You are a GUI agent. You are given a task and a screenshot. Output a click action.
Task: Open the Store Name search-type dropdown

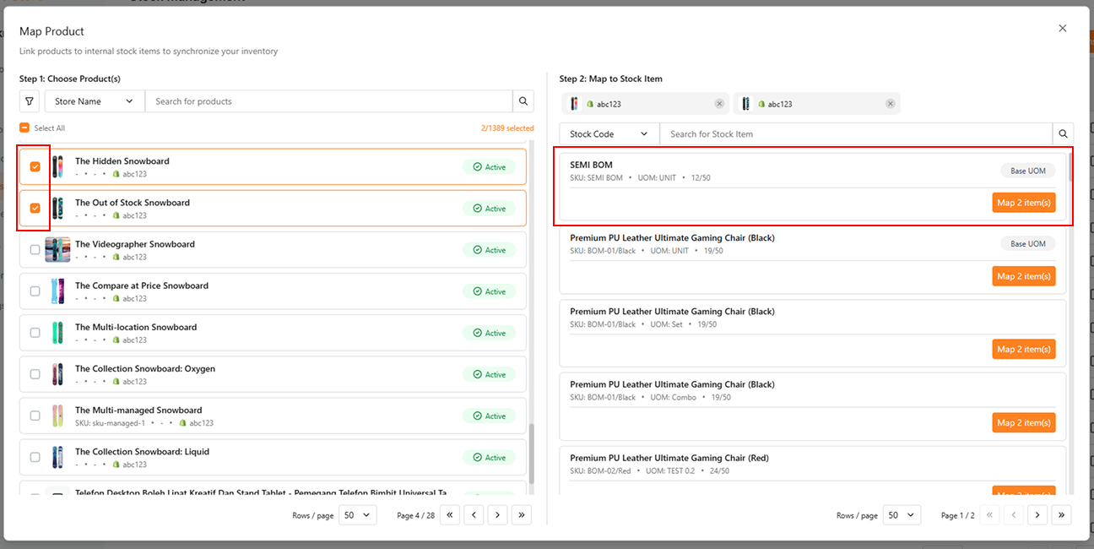click(x=95, y=101)
